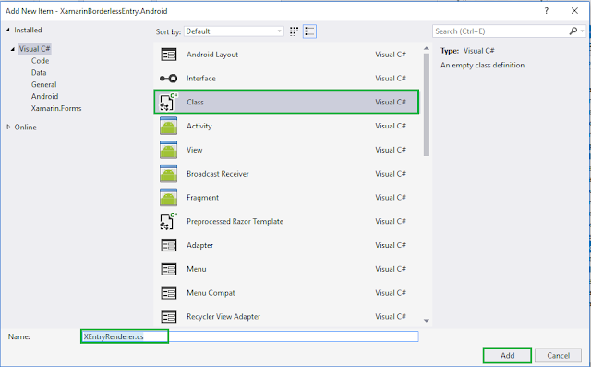Click the template list scrollbar down arrow
The image size is (591, 367).
point(427,321)
